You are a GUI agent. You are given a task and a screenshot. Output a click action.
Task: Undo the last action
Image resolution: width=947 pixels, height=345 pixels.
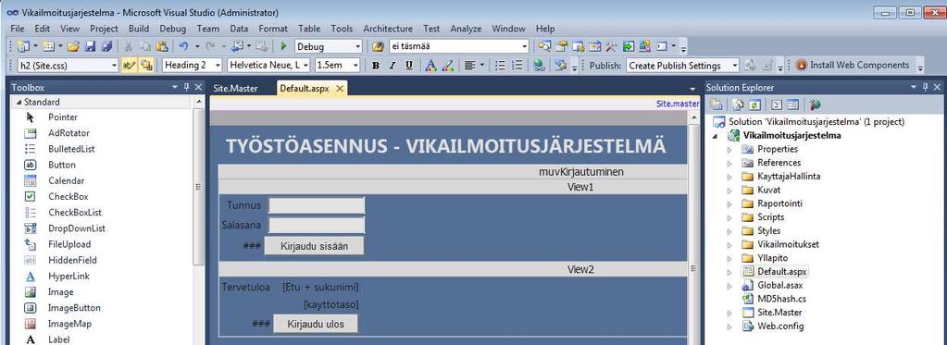[183, 46]
